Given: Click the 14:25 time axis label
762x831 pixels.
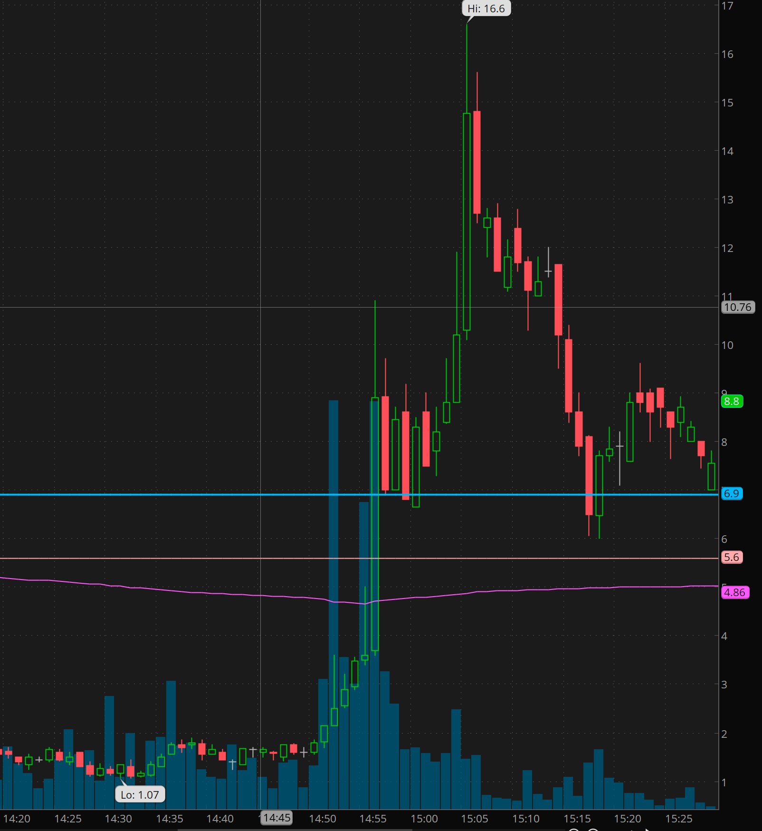Looking at the screenshot, I should [x=68, y=819].
